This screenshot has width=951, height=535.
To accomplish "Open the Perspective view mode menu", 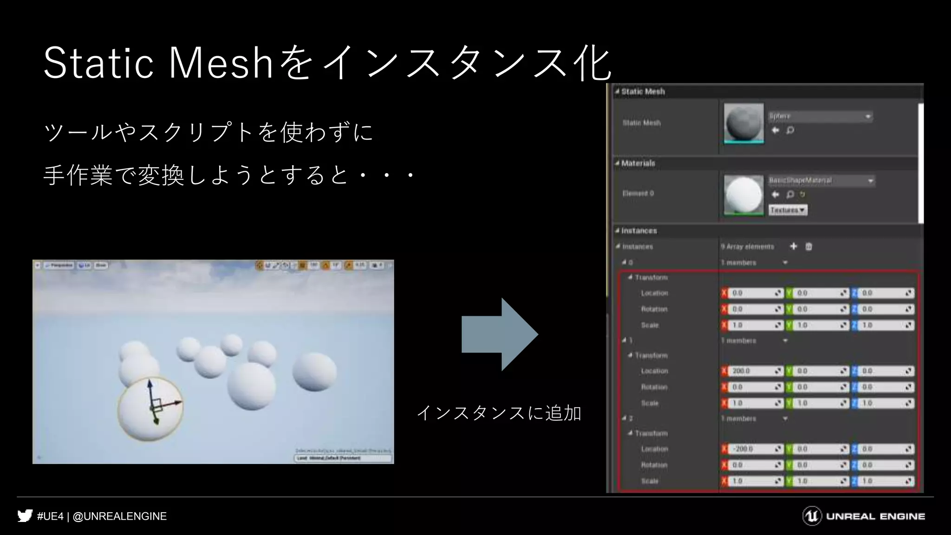I will coord(59,265).
